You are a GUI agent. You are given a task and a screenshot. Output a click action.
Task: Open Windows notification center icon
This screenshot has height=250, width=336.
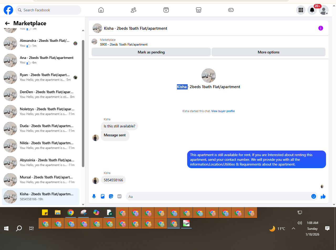coord(327,228)
